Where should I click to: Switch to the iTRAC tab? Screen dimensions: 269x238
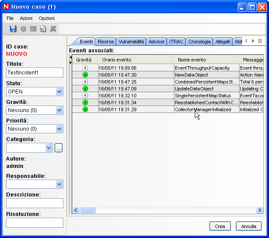(x=176, y=42)
